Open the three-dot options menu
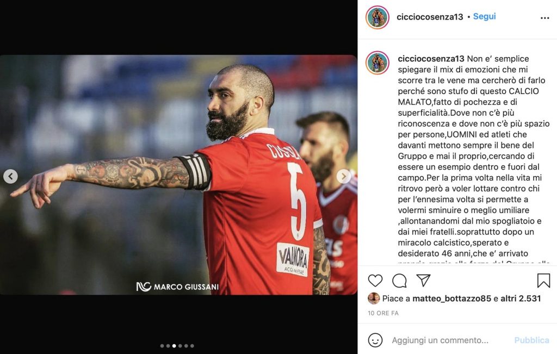Viewport: 557px width, 354px height. (x=544, y=18)
